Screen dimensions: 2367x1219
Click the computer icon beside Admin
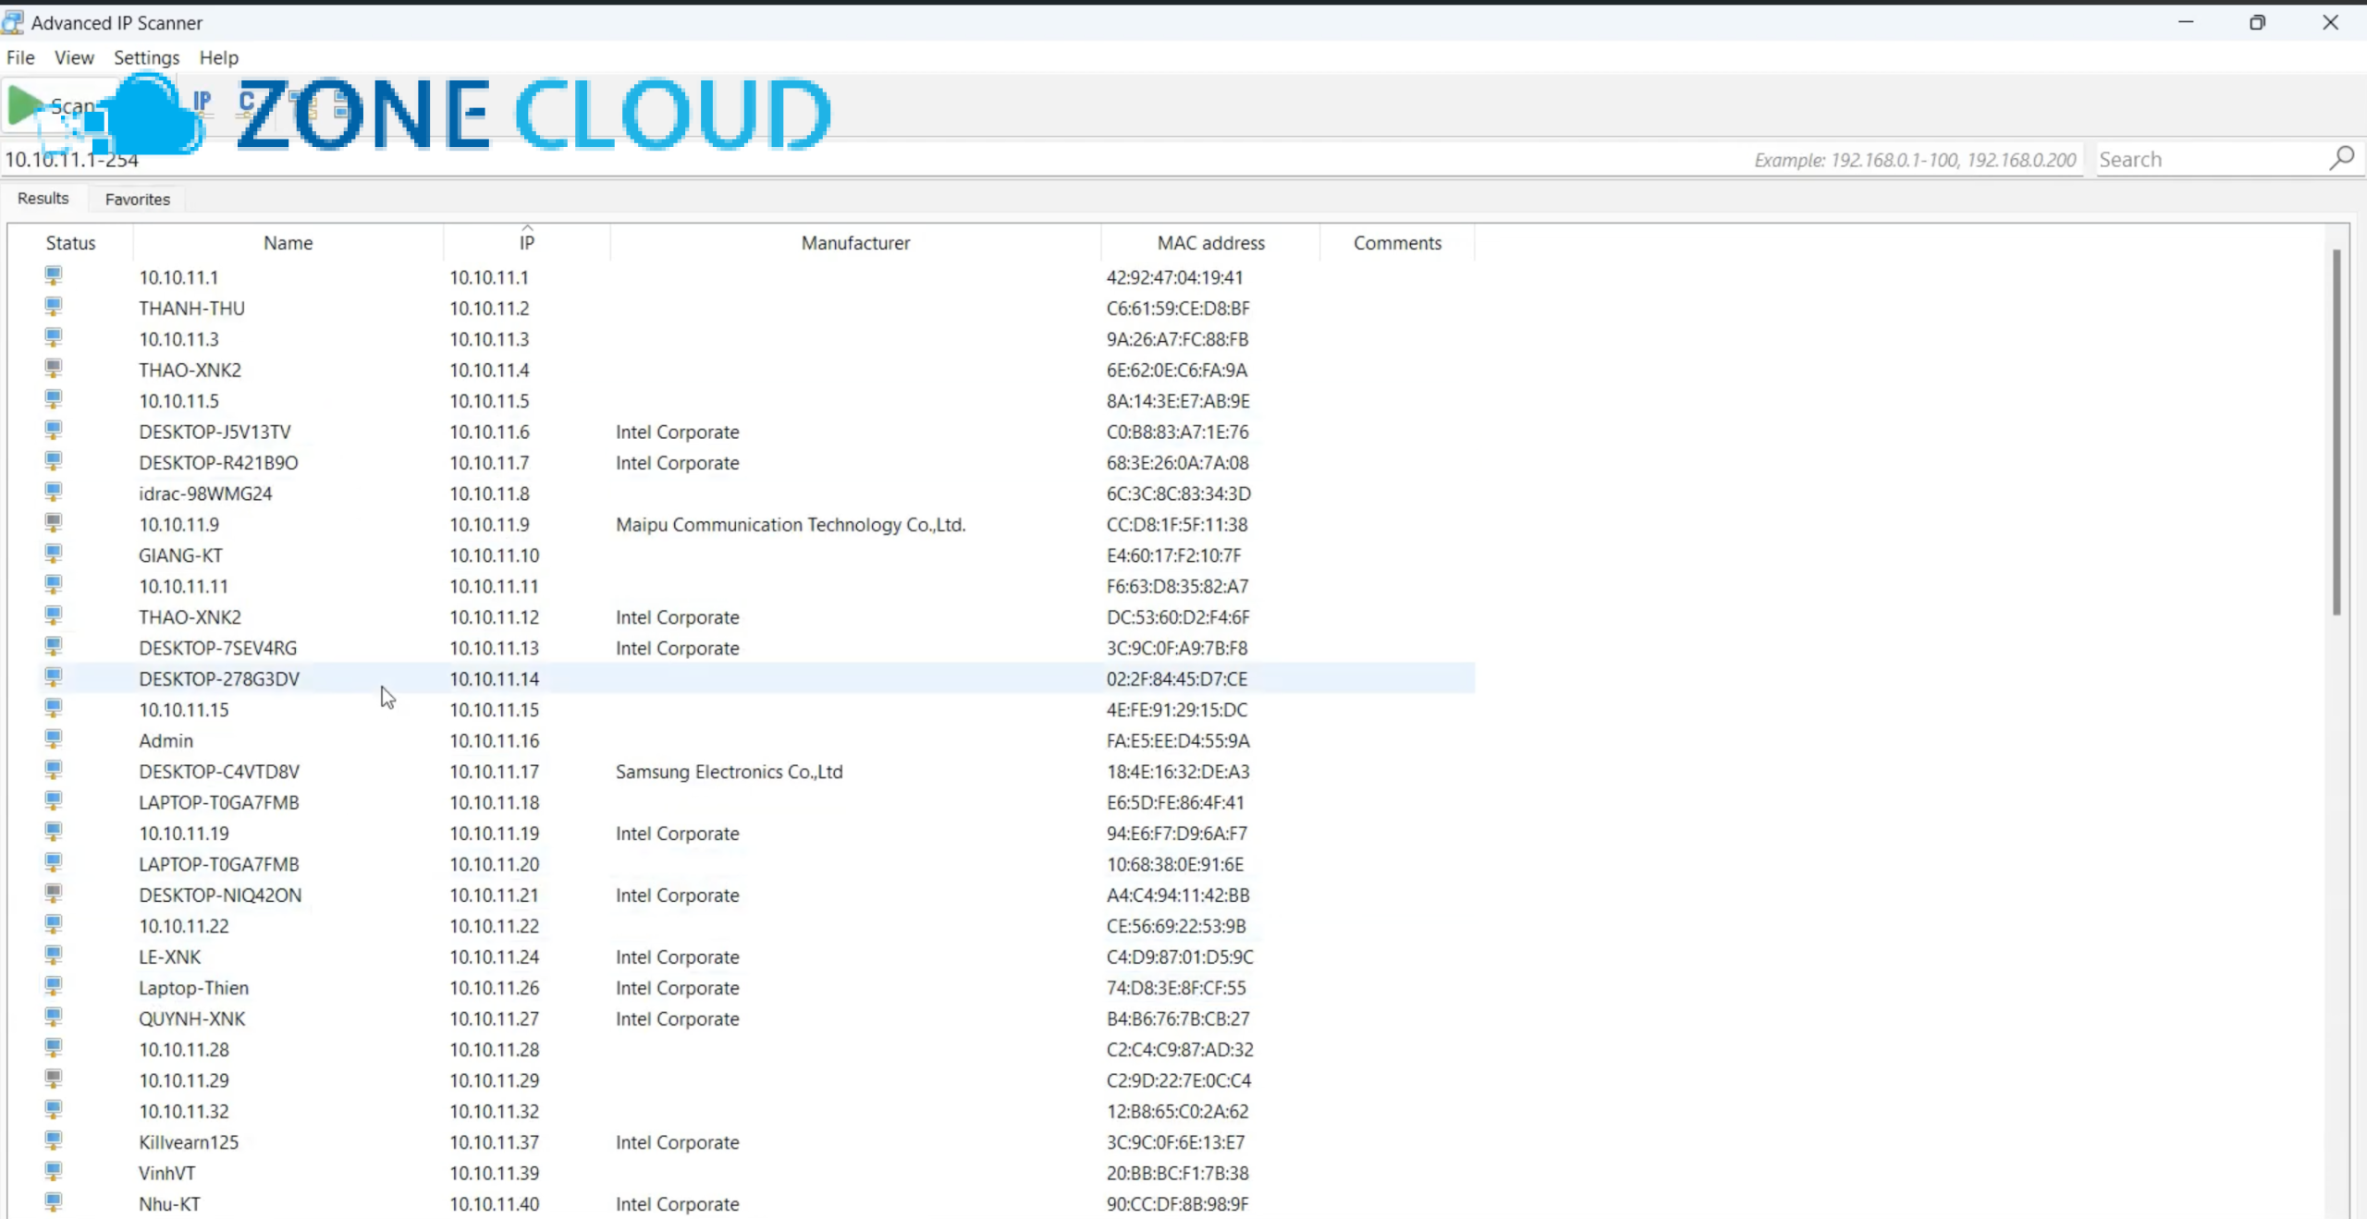54,738
